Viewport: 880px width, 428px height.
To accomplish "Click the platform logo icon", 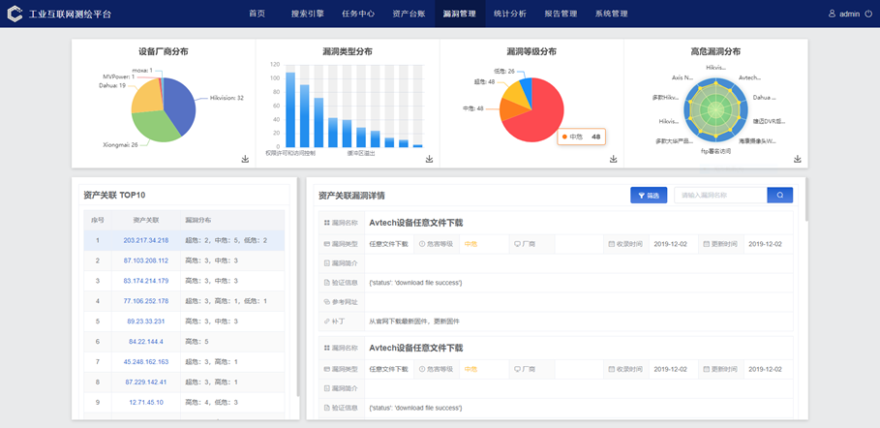I will point(15,15).
